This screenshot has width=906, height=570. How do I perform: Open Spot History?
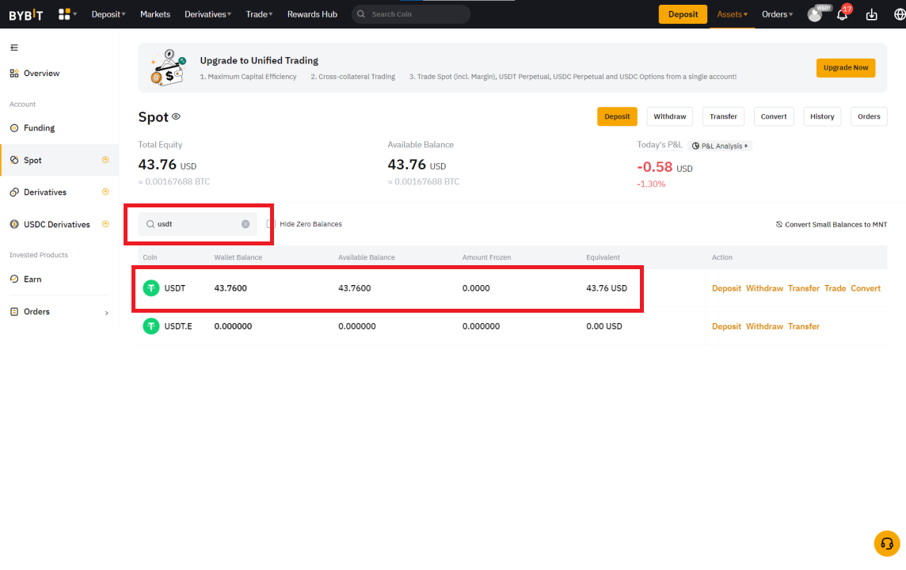click(x=821, y=116)
